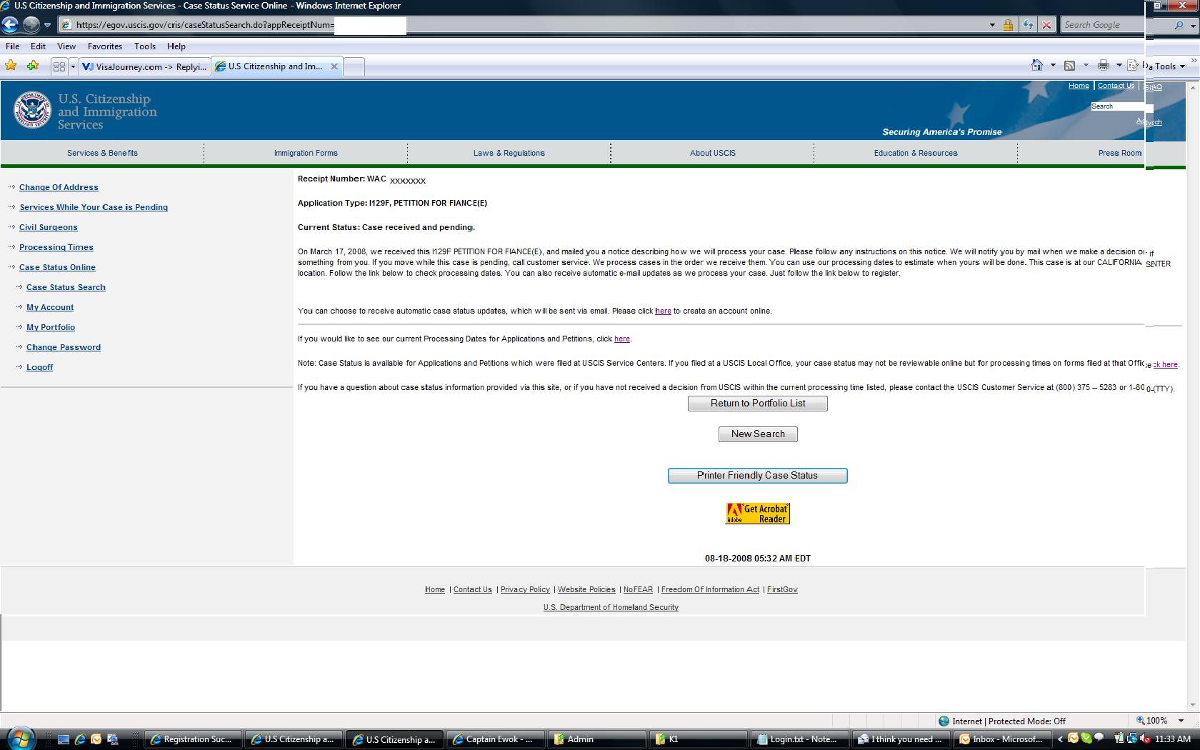Click the Print icon in command bar
This screenshot has height=750, width=1200.
(x=1104, y=66)
